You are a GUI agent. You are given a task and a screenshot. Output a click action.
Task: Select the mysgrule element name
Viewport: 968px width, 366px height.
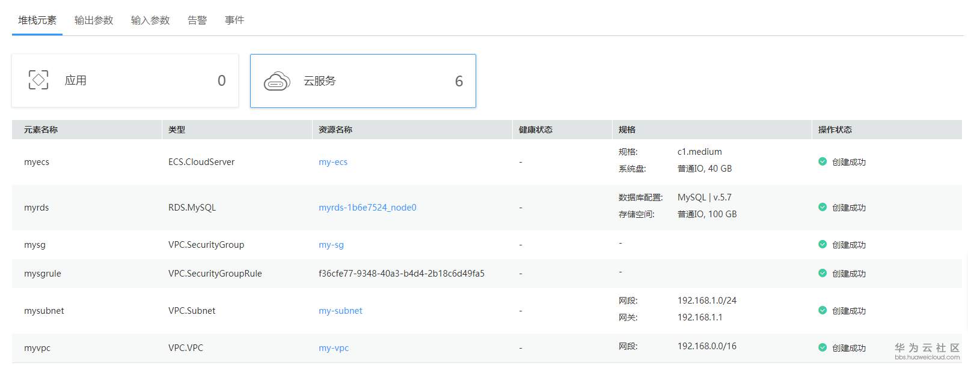[43, 274]
